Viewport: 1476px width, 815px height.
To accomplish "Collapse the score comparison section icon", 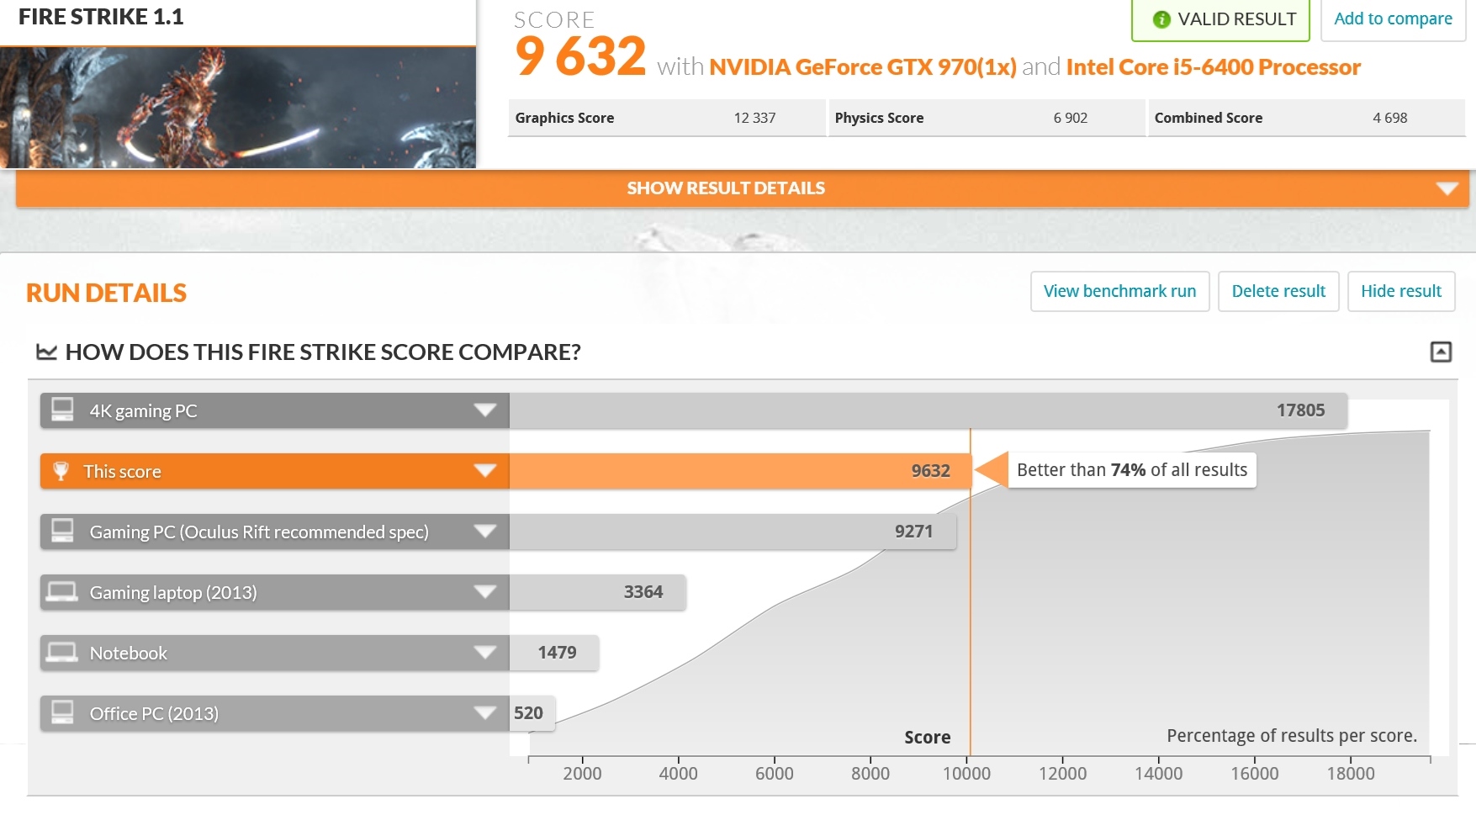I will 1441,352.
